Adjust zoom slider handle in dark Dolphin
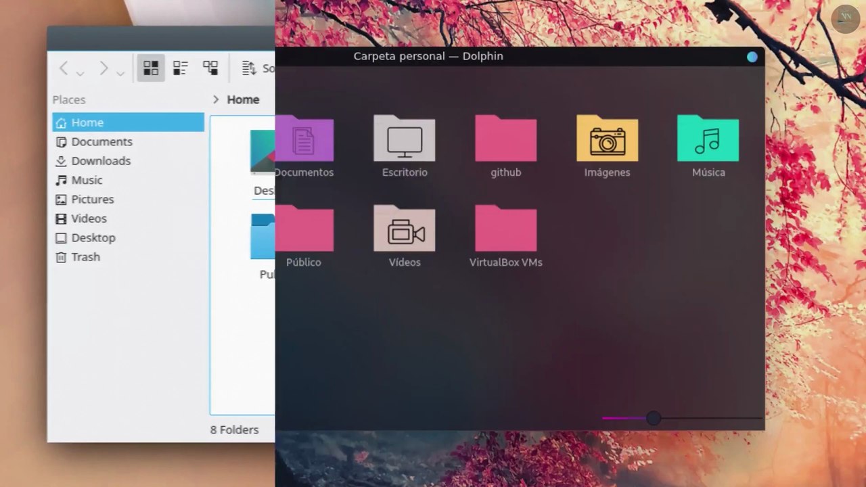 click(x=653, y=419)
